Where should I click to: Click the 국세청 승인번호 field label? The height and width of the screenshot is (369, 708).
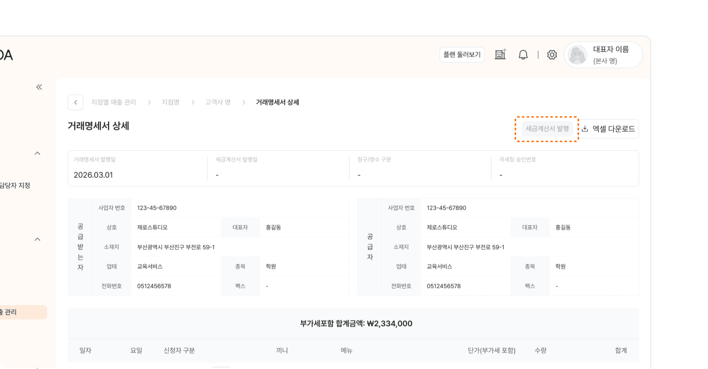518,160
